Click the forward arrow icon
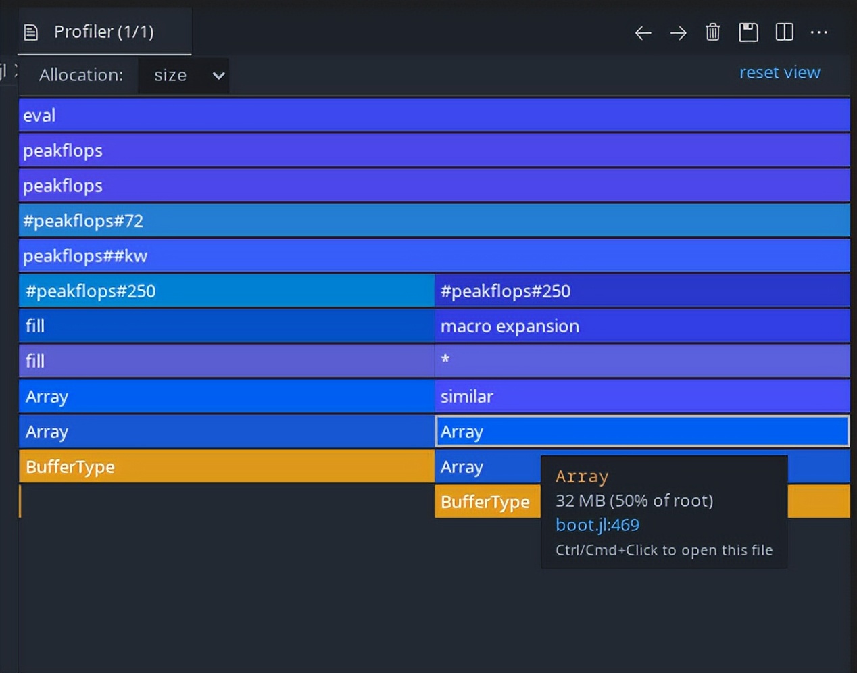 678,32
